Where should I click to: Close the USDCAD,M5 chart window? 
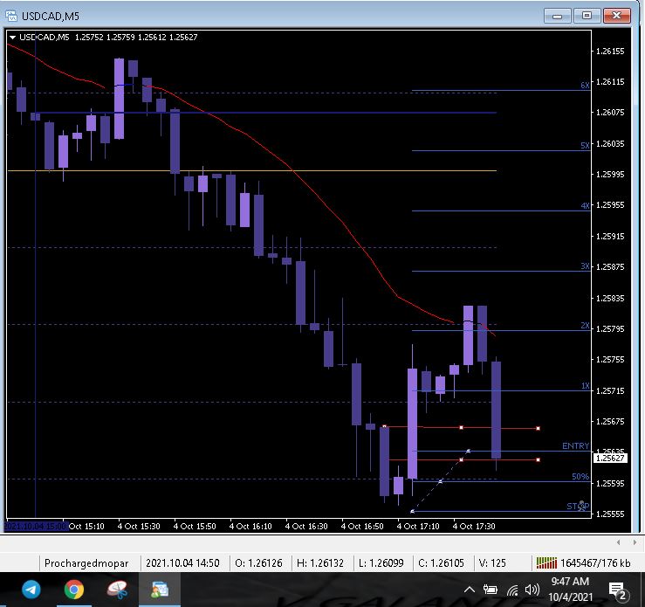(x=616, y=16)
